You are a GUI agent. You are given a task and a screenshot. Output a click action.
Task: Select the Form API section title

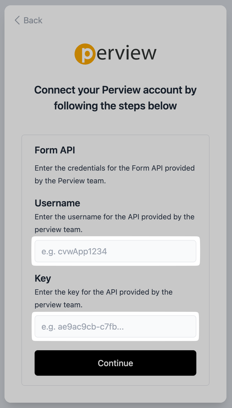[x=55, y=150]
